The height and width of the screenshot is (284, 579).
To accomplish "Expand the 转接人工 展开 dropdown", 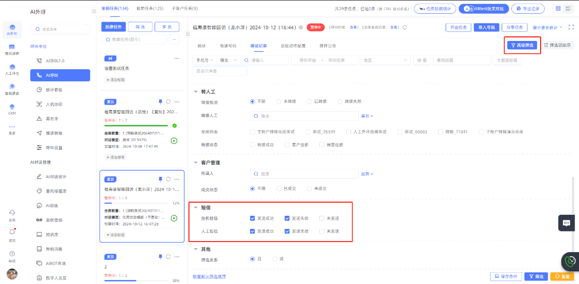I will (367, 116).
